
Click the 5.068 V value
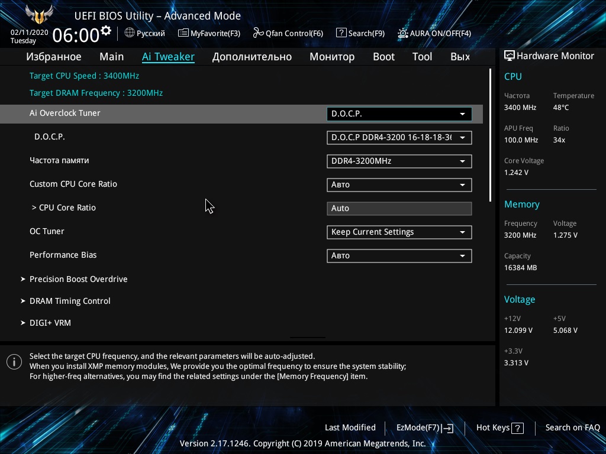pyautogui.click(x=565, y=330)
